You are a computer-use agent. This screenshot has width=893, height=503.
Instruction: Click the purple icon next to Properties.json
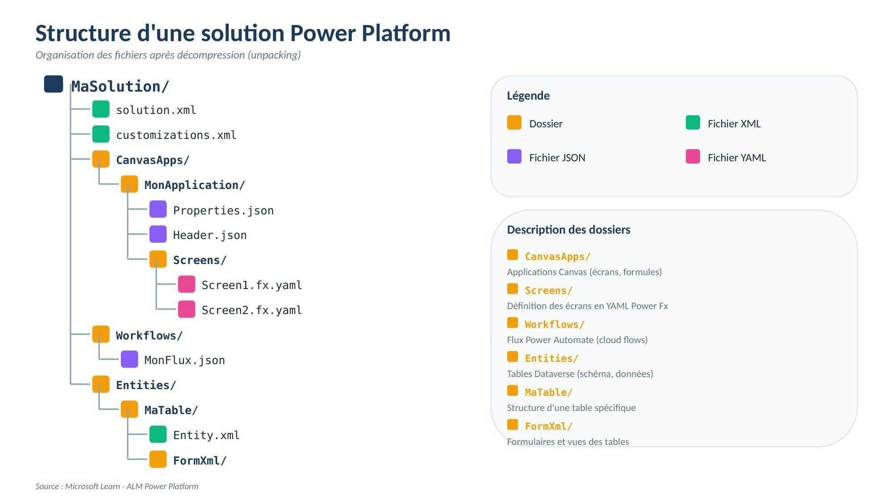point(158,210)
